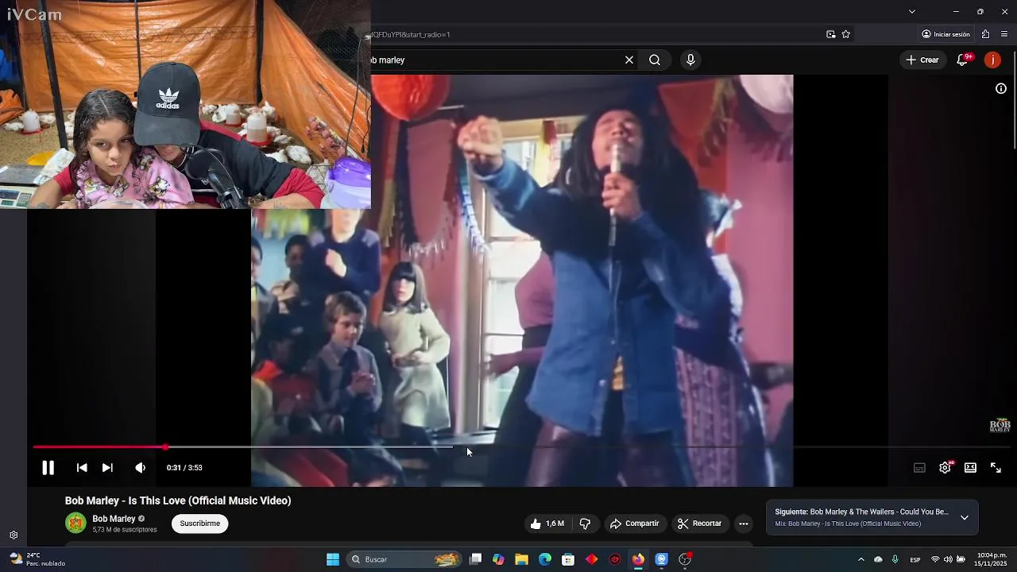Start voice search with microphone icon

point(690,60)
